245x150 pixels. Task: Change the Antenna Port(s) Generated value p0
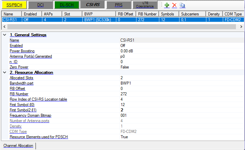pos(182,56)
